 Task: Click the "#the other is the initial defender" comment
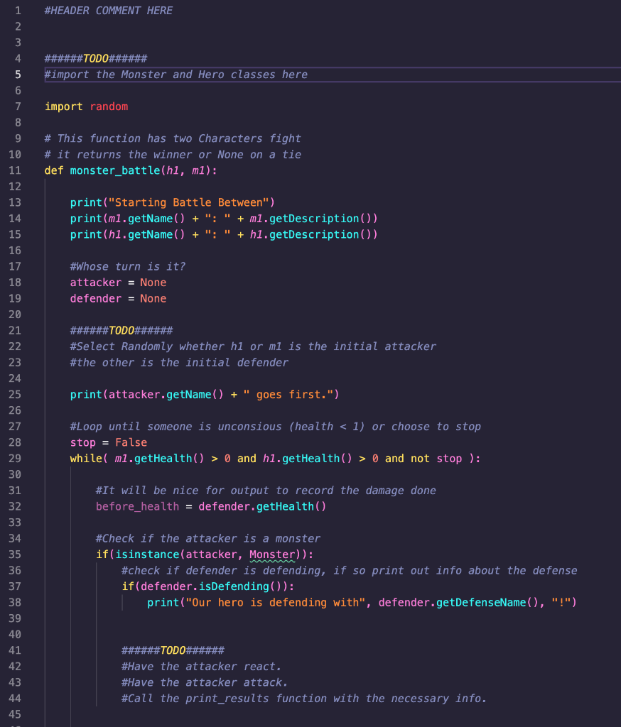click(179, 363)
